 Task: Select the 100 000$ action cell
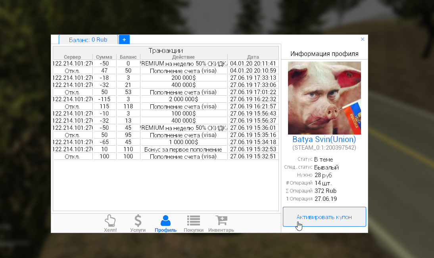click(184, 114)
